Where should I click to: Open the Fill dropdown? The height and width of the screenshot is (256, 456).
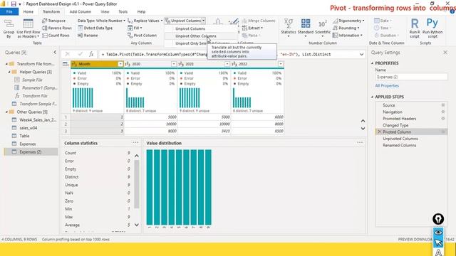135,28
